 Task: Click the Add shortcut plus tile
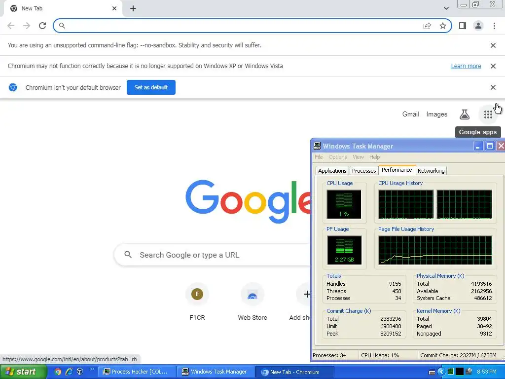pos(303,302)
